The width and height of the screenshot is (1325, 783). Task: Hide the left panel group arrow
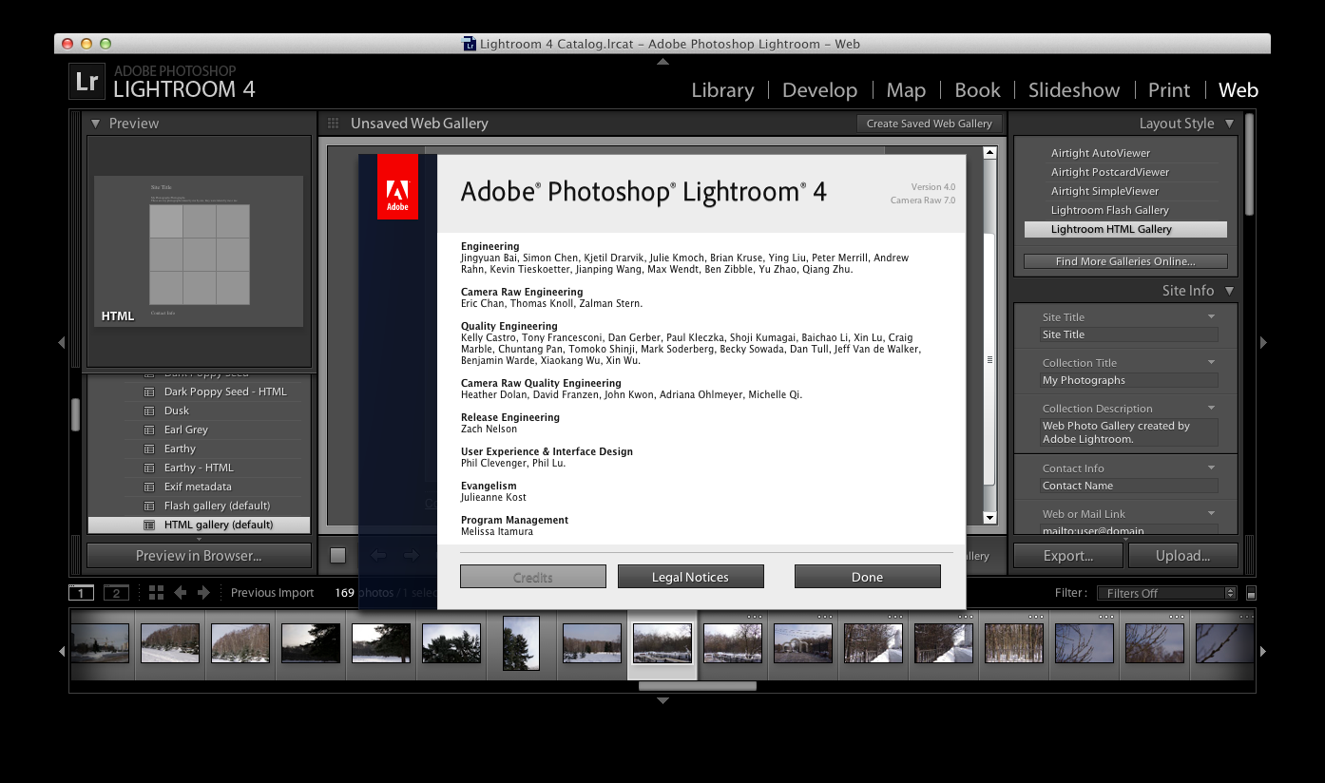pyautogui.click(x=62, y=342)
